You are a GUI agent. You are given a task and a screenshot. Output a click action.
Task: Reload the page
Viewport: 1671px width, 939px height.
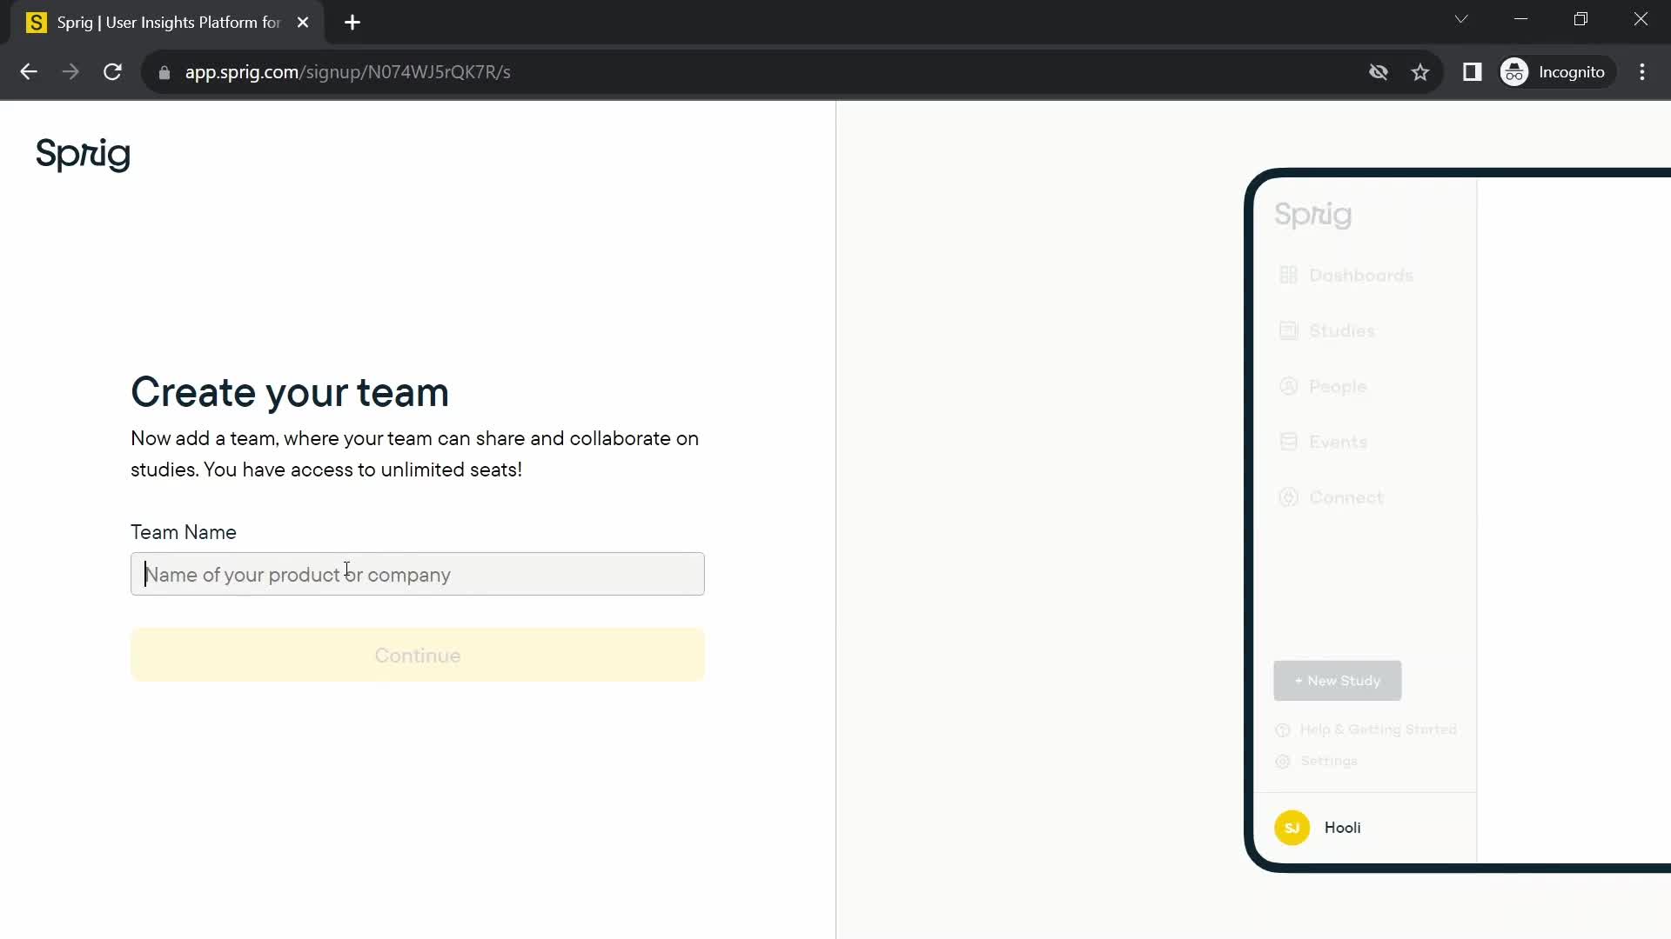click(x=112, y=72)
